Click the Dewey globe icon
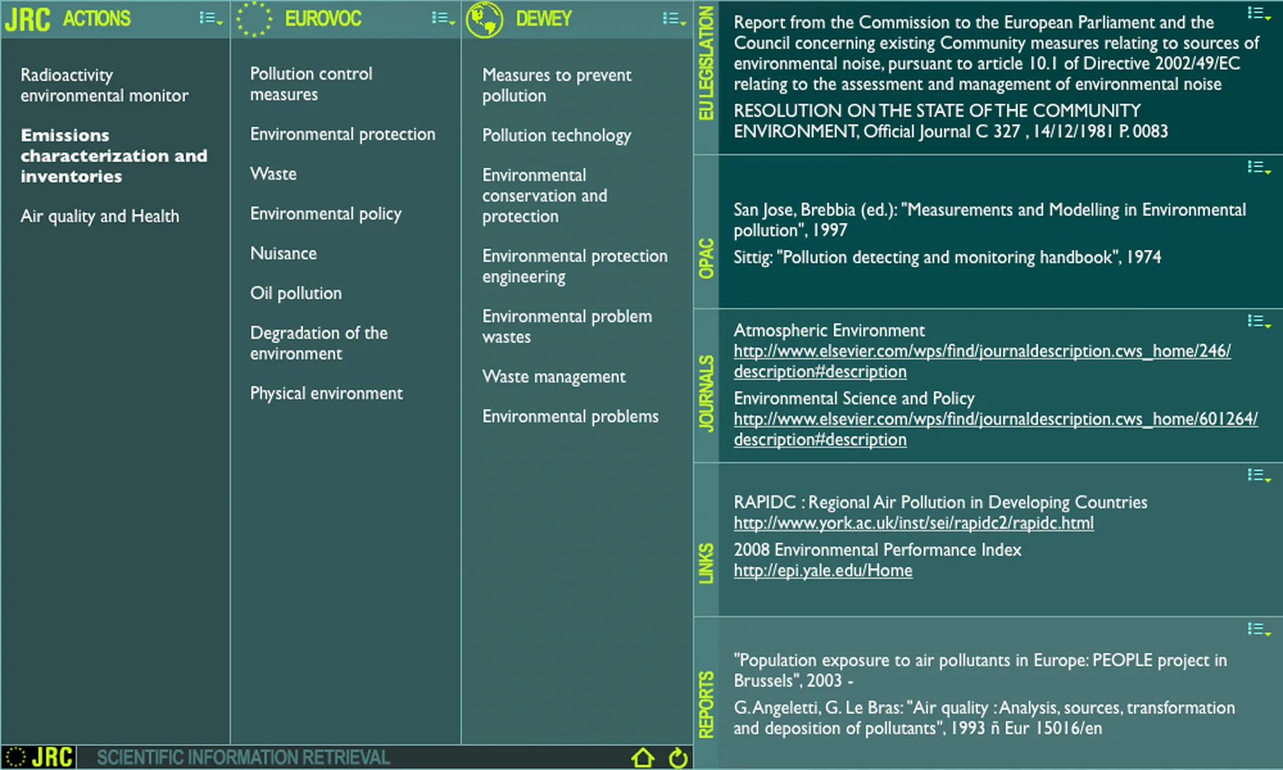 [485, 19]
